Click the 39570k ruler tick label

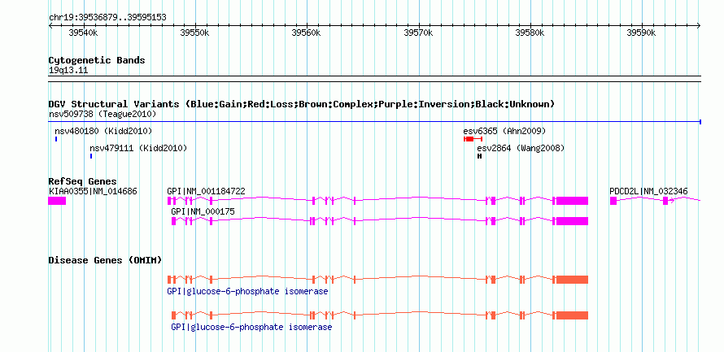point(418,33)
